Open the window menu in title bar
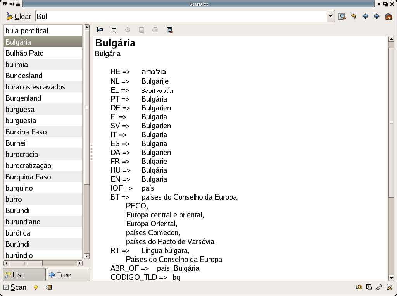Viewport: 397px width, 296px height. click(x=5, y=4)
